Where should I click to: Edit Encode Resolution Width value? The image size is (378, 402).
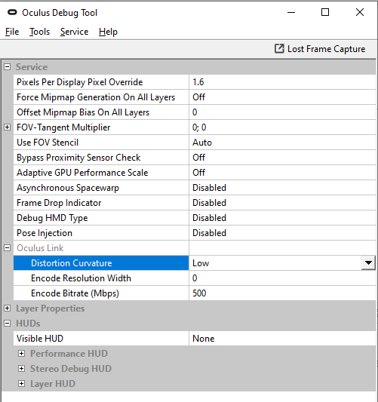[282, 278]
